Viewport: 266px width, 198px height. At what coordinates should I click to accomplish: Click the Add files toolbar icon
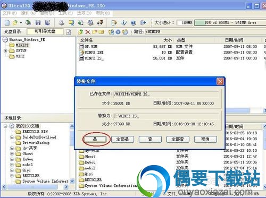pyautogui.click(x=114, y=23)
